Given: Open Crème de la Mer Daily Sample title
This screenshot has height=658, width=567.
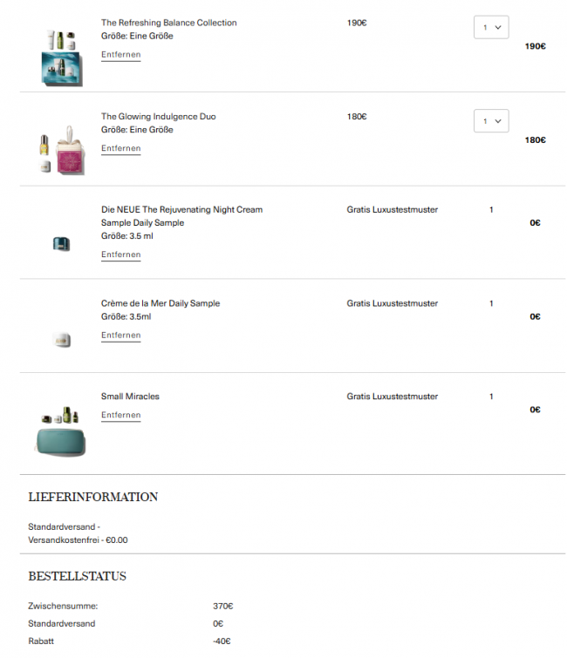Looking at the screenshot, I should pyautogui.click(x=161, y=303).
